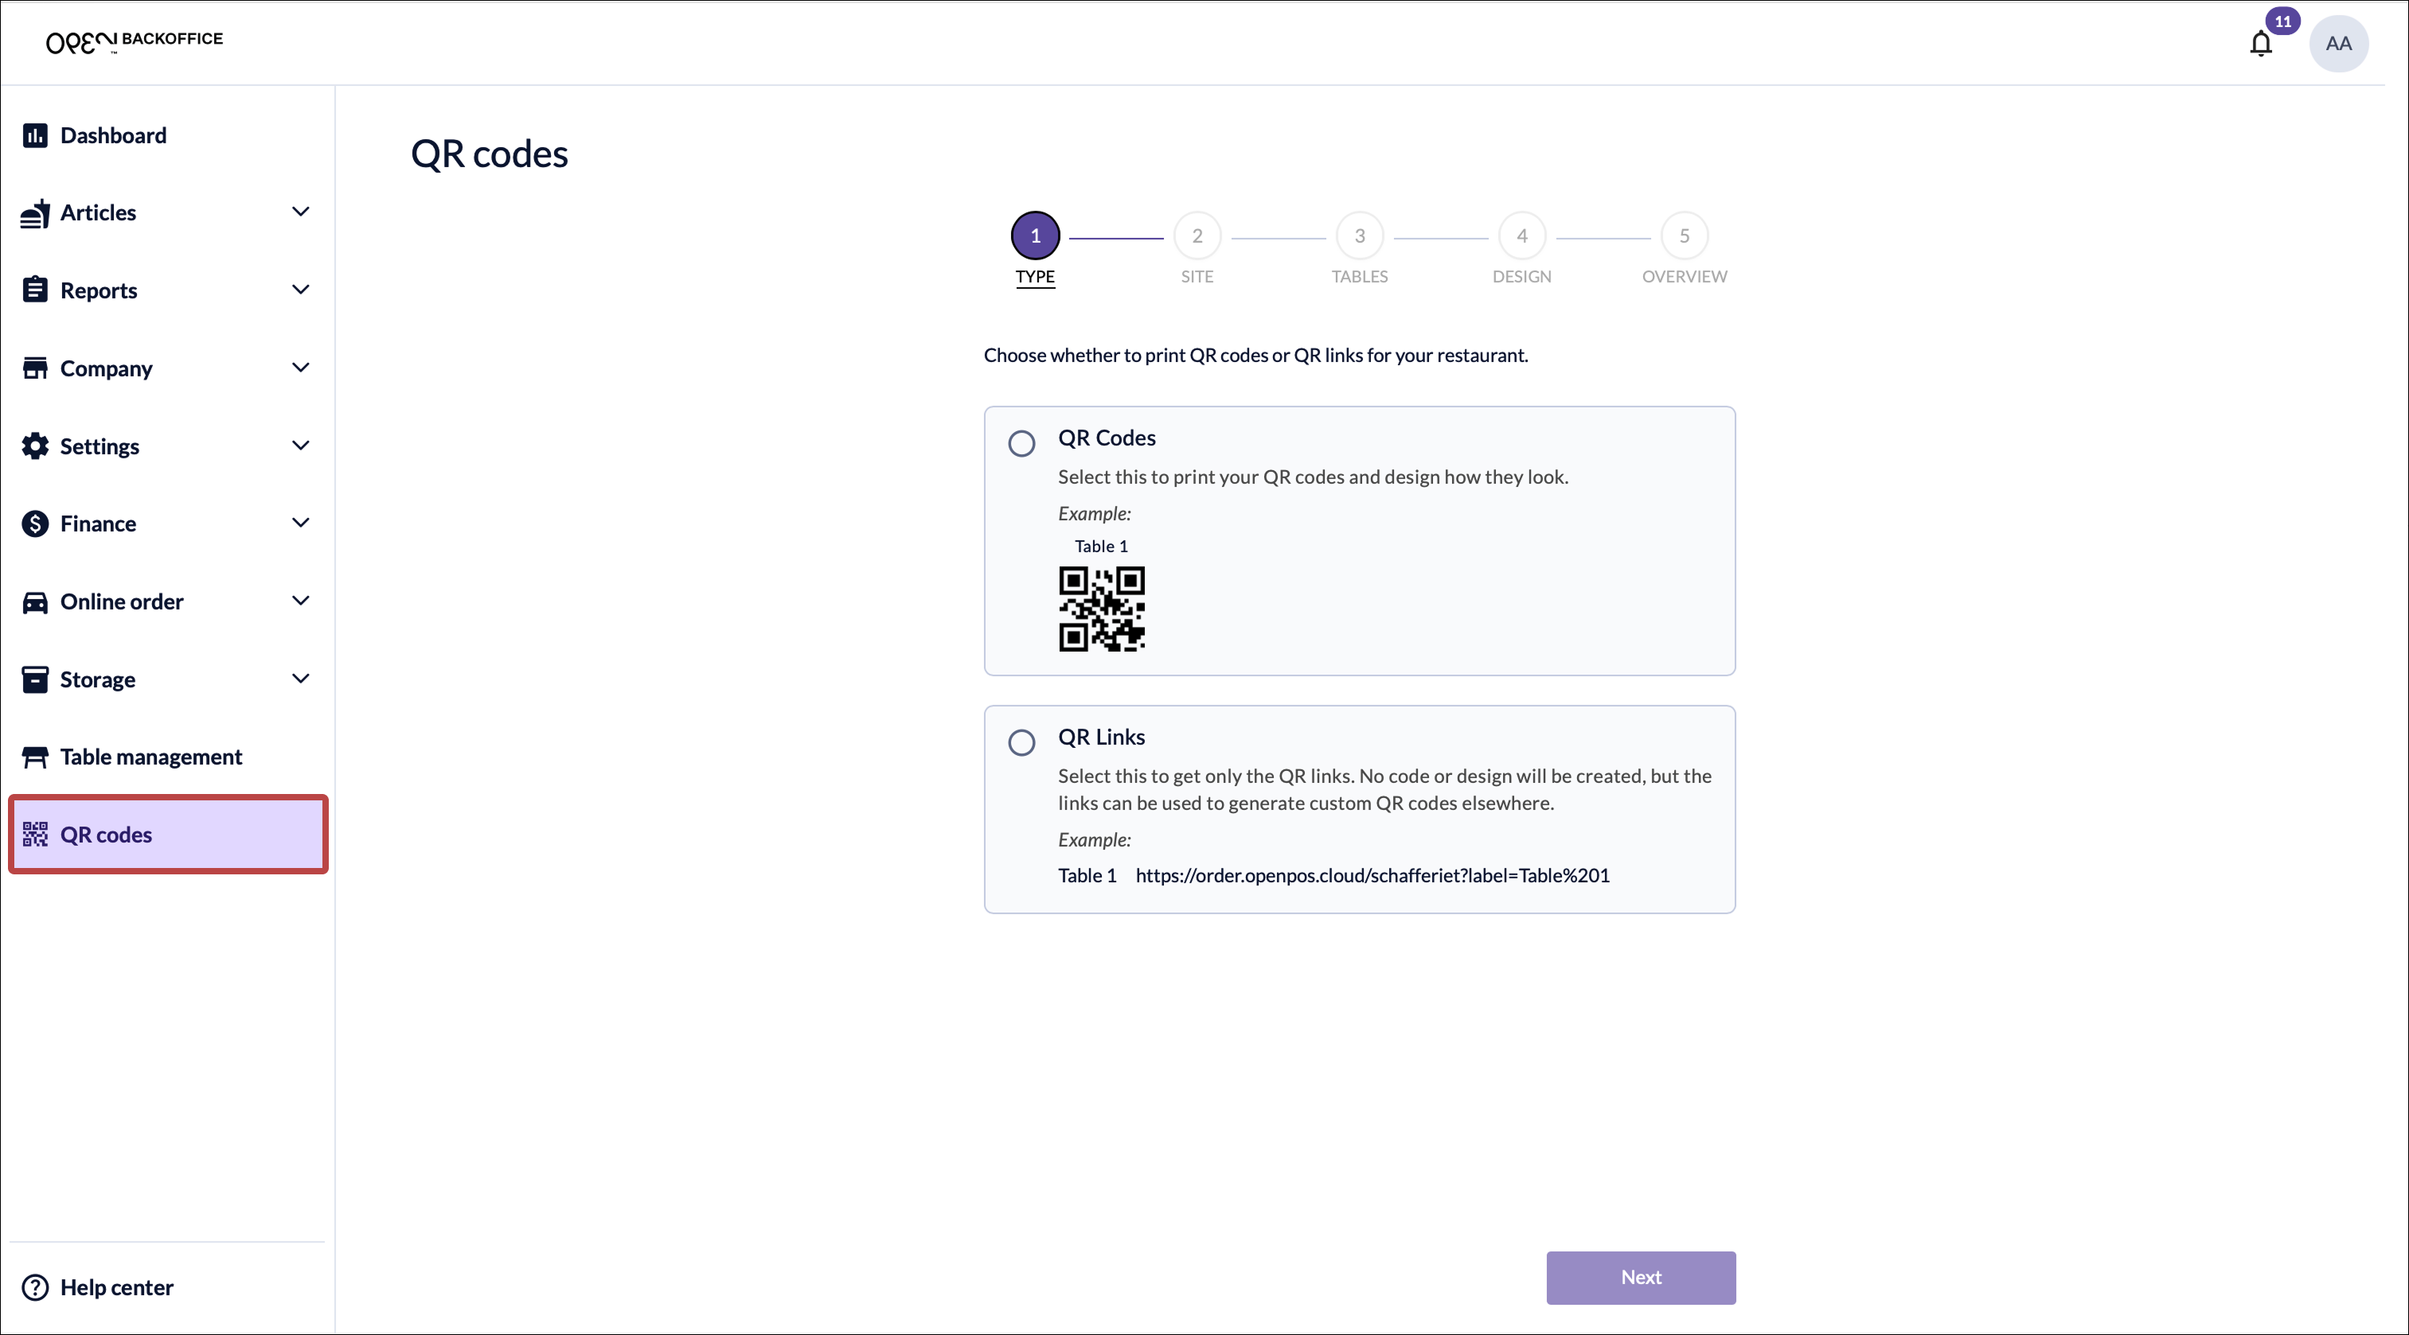The image size is (2409, 1335).
Task: Click the Dashboard chart icon
Action: tap(34, 135)
